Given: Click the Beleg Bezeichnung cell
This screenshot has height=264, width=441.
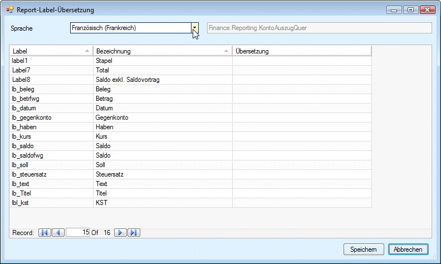Looking at the screenshot, I should 163,89.
